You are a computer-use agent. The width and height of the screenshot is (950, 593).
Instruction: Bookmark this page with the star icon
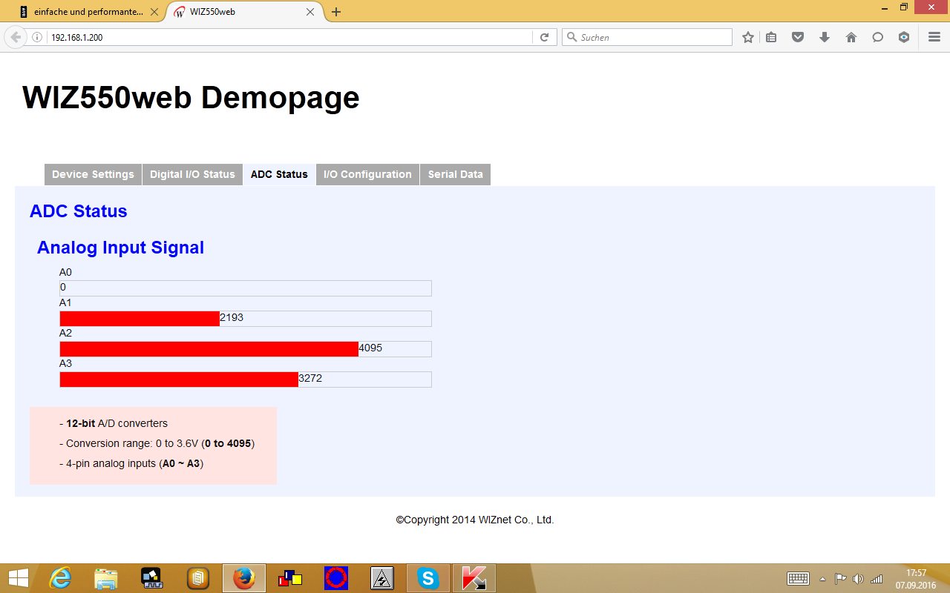click(x=748, y=37)
